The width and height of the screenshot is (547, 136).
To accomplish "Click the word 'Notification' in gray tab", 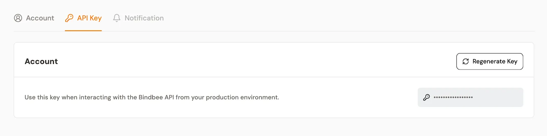I will point(144,18).
